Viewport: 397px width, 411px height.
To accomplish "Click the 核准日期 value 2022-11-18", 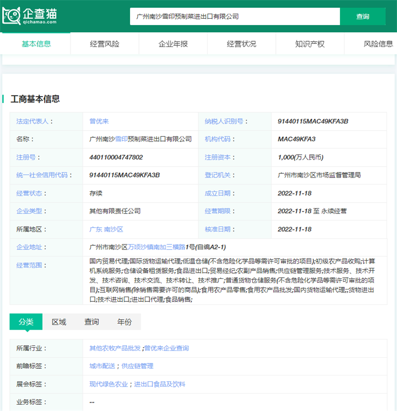I will coord(295,229).
